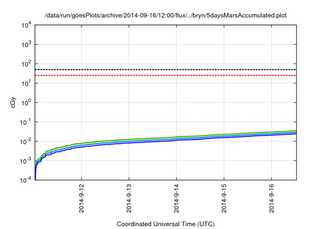Click the 10^0 y-axis label

coord(26,103)
